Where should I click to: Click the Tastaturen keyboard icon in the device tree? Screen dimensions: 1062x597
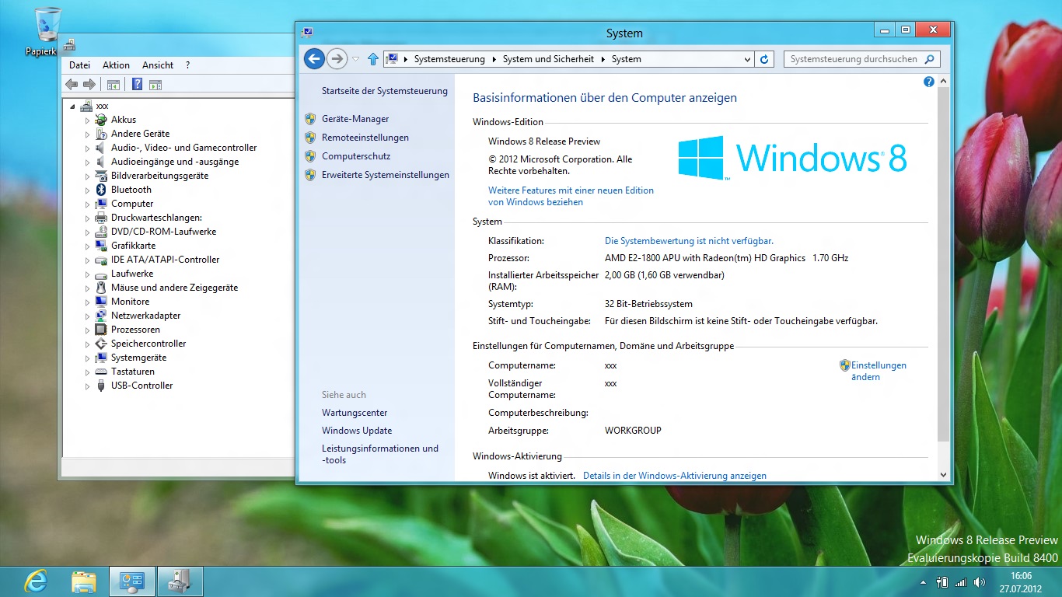[101, 372]
